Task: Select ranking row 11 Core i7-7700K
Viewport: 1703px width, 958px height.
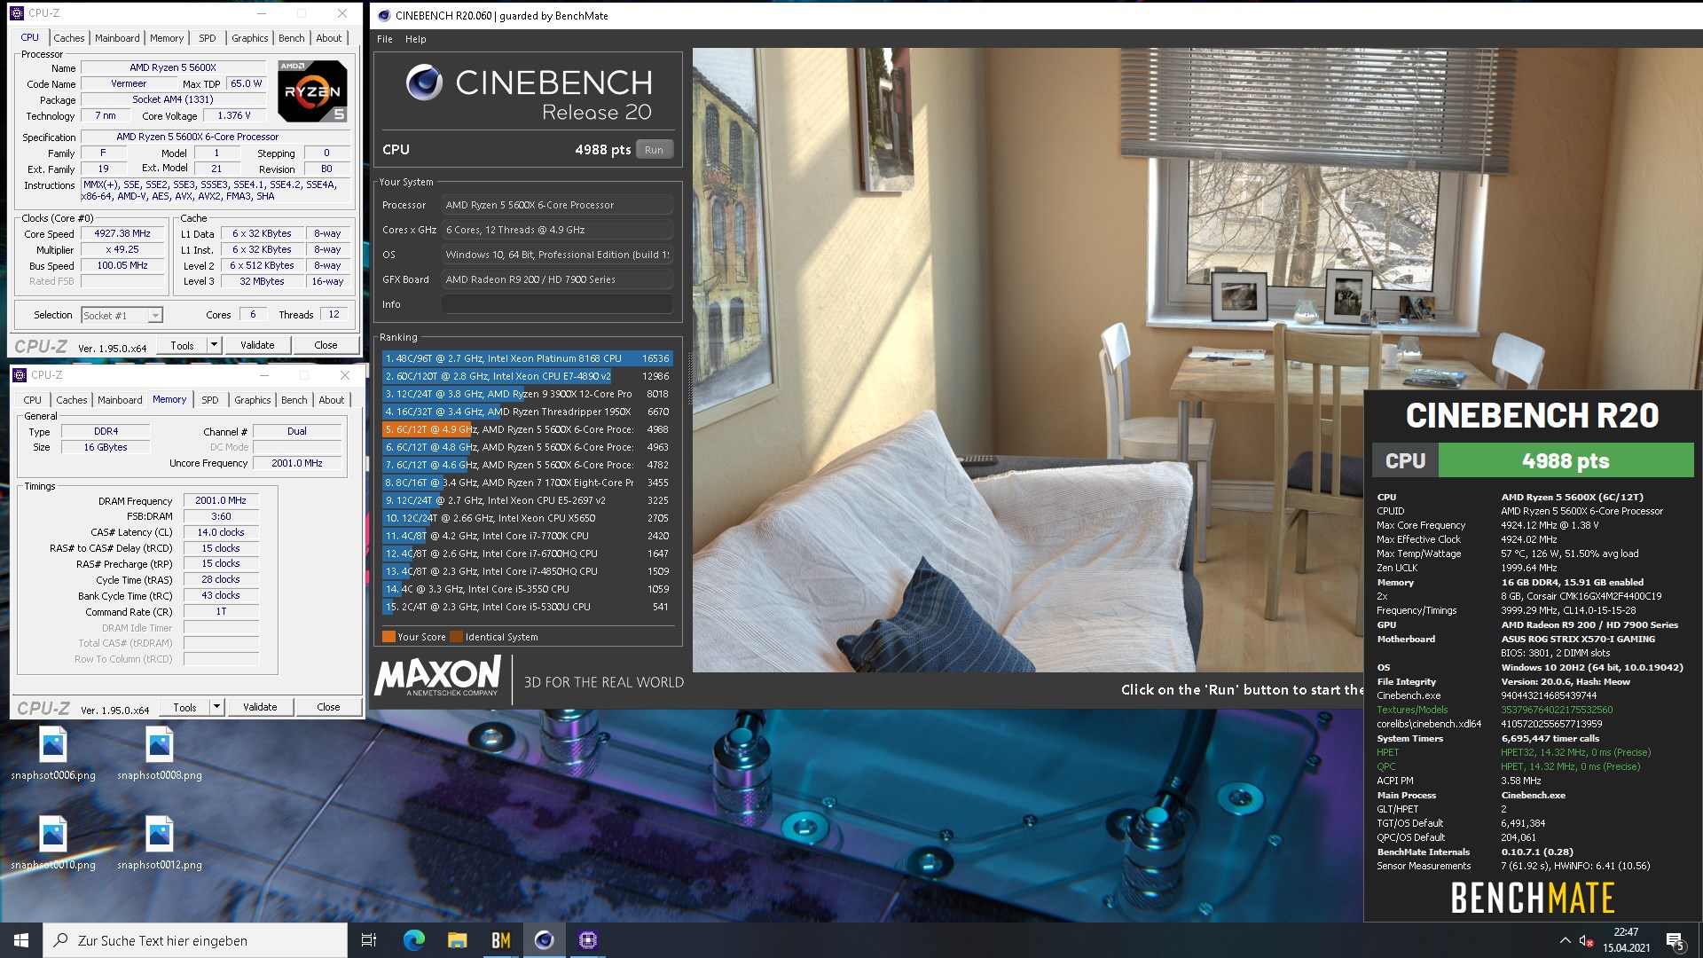Action: pyautogui.click(x=528, y=536)
